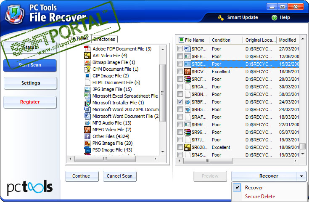The height and width of the screenshot is (202, 309).
Task: Click the CHM Document File icon
Action: click(87, 69)
